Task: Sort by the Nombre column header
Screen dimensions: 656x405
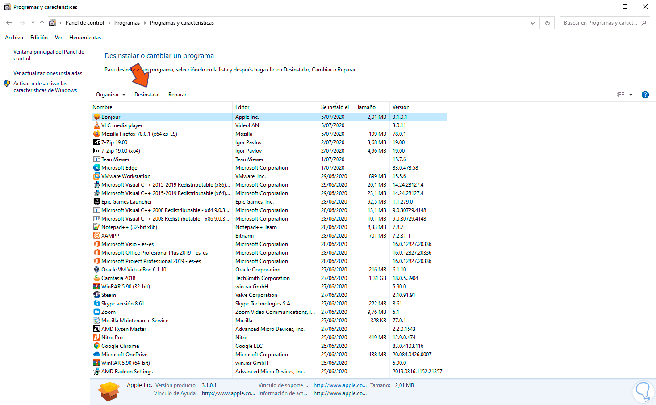Action: pos(162,107)
